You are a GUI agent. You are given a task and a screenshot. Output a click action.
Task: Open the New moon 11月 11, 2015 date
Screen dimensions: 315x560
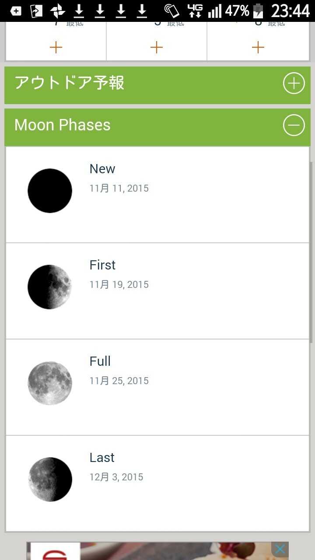(x=119, y=189)
